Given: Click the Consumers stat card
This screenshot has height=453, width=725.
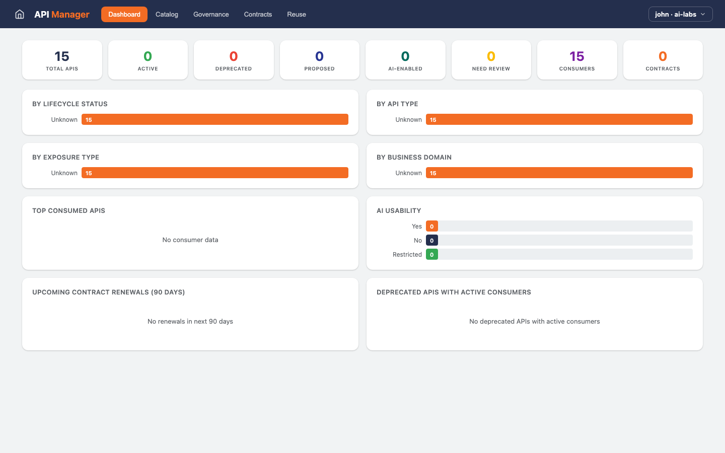Looking at the screenshot, I should coord(577,59).
